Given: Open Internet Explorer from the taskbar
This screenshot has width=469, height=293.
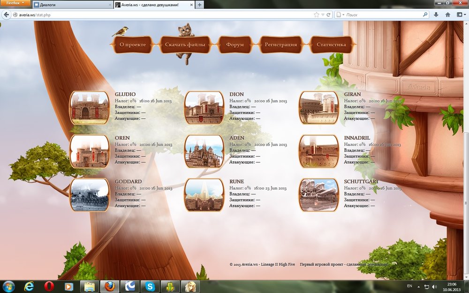Looking at the screenshot, I should tap(29, 286).
